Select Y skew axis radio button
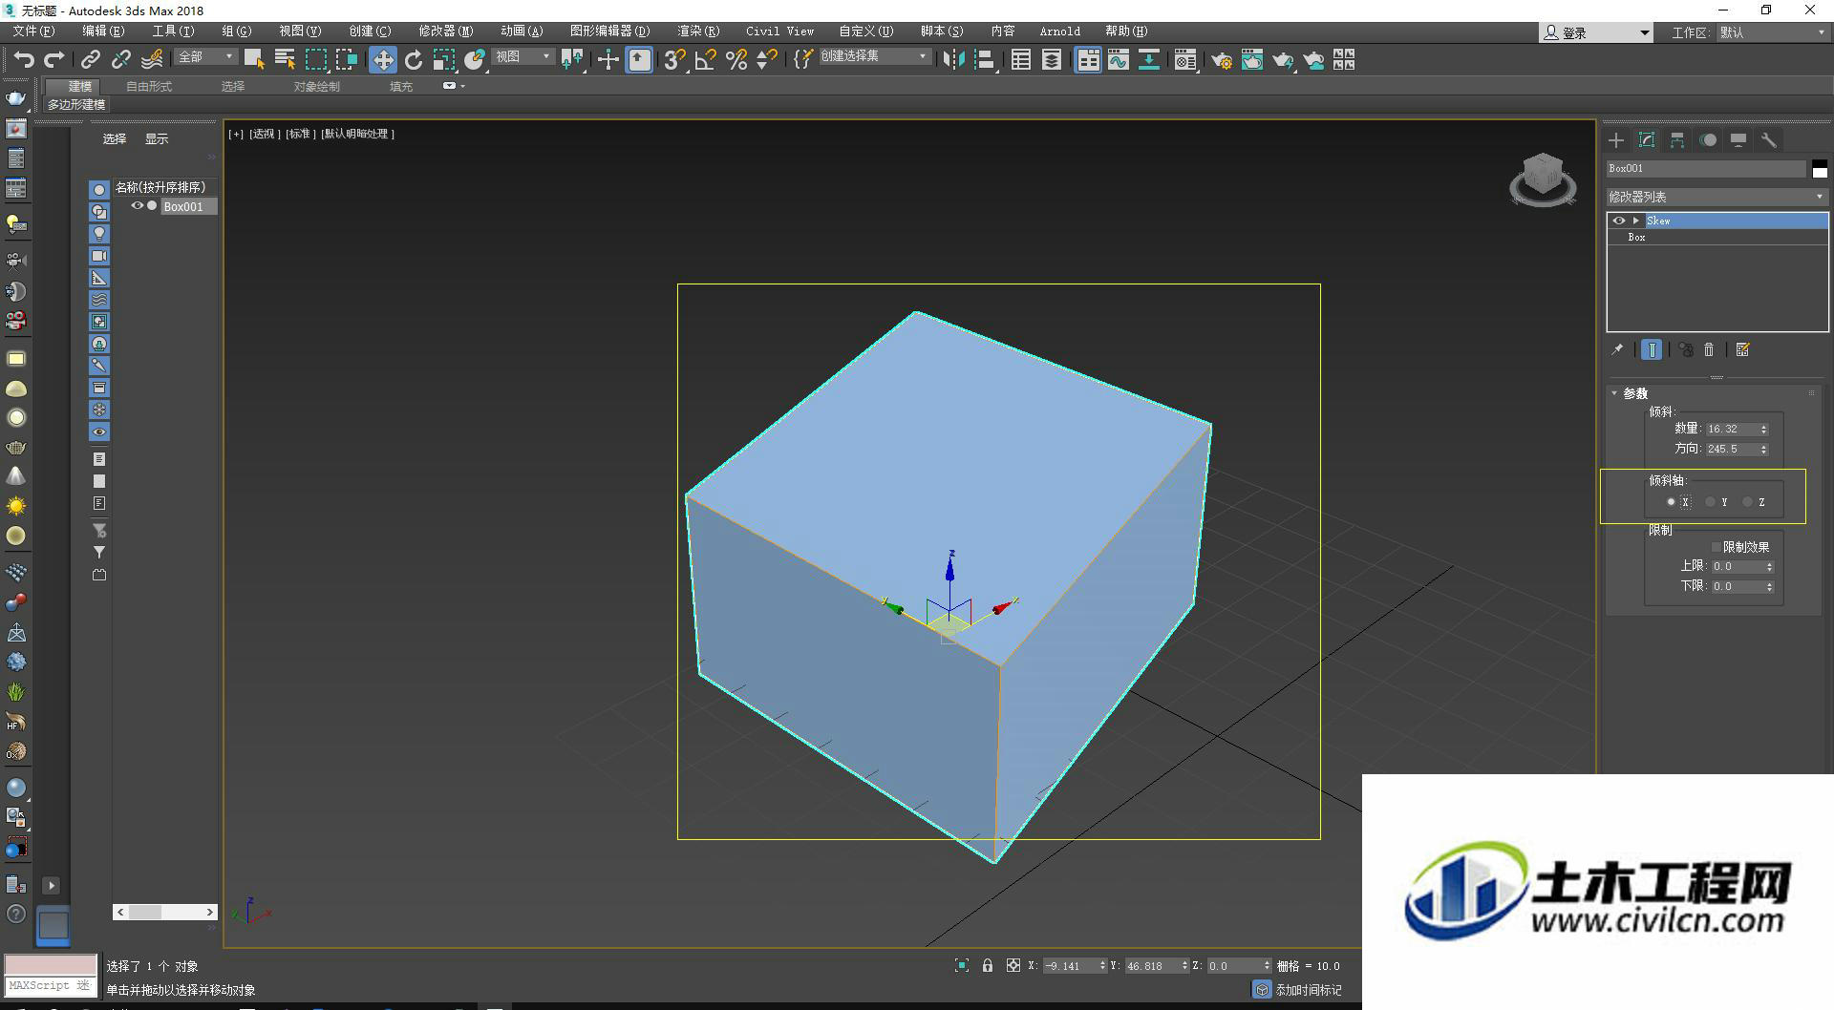 (1710, 502)
